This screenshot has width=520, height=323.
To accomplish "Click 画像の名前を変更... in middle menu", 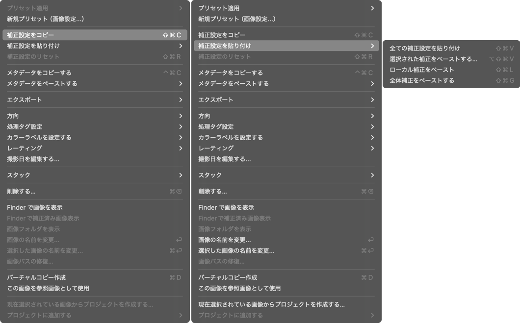I will [286, 240].
